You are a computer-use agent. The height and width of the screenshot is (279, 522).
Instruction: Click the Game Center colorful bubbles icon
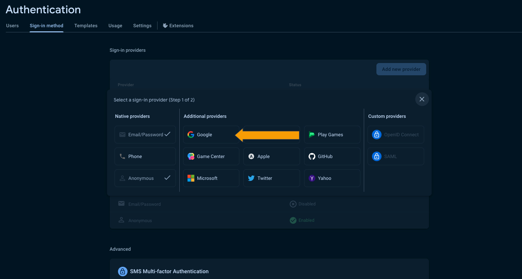click(x=191, y=156)
